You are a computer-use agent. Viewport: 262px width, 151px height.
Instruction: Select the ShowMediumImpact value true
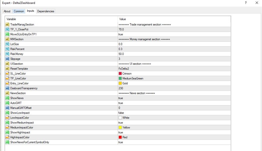click(121, 123)
